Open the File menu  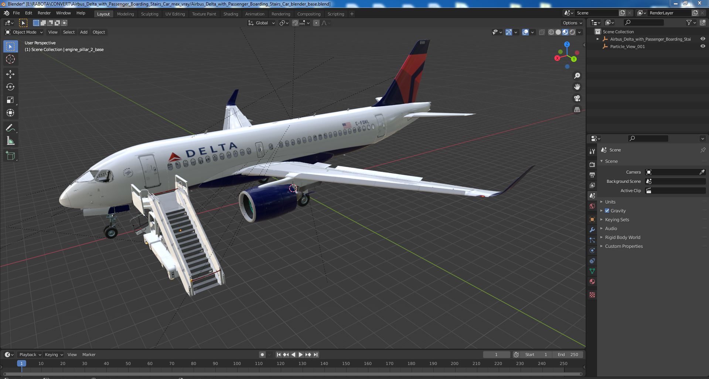pyautogui.click(x=16, y=13)
